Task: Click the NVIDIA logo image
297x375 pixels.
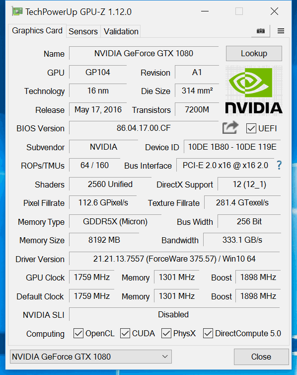Action: [254, 91]
